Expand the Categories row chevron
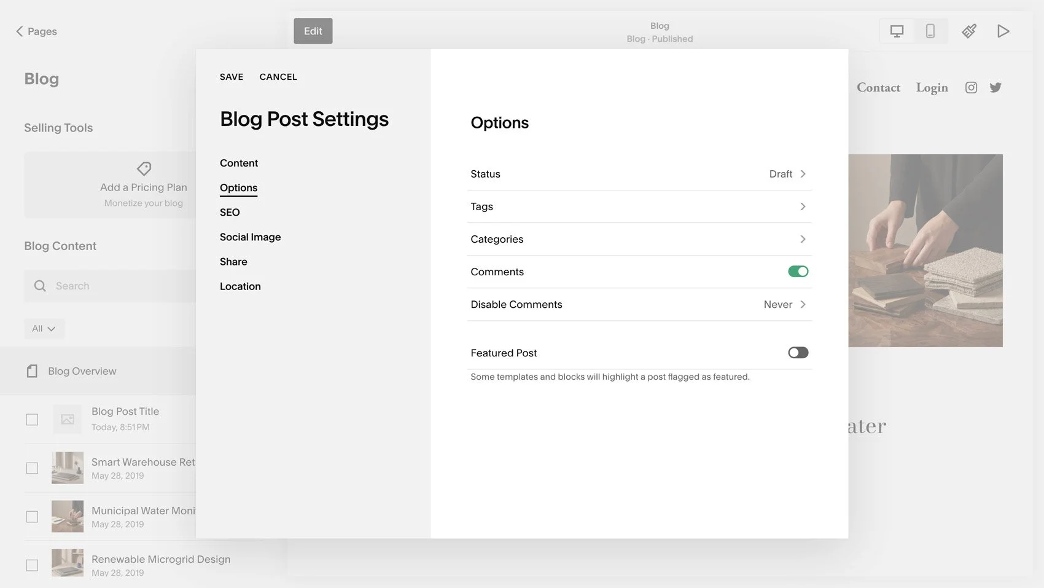1044x588 pixels. (803, 239)
